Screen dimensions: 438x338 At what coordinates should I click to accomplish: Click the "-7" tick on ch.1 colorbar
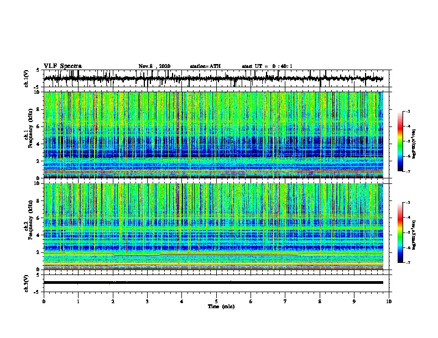click(408, 171)
